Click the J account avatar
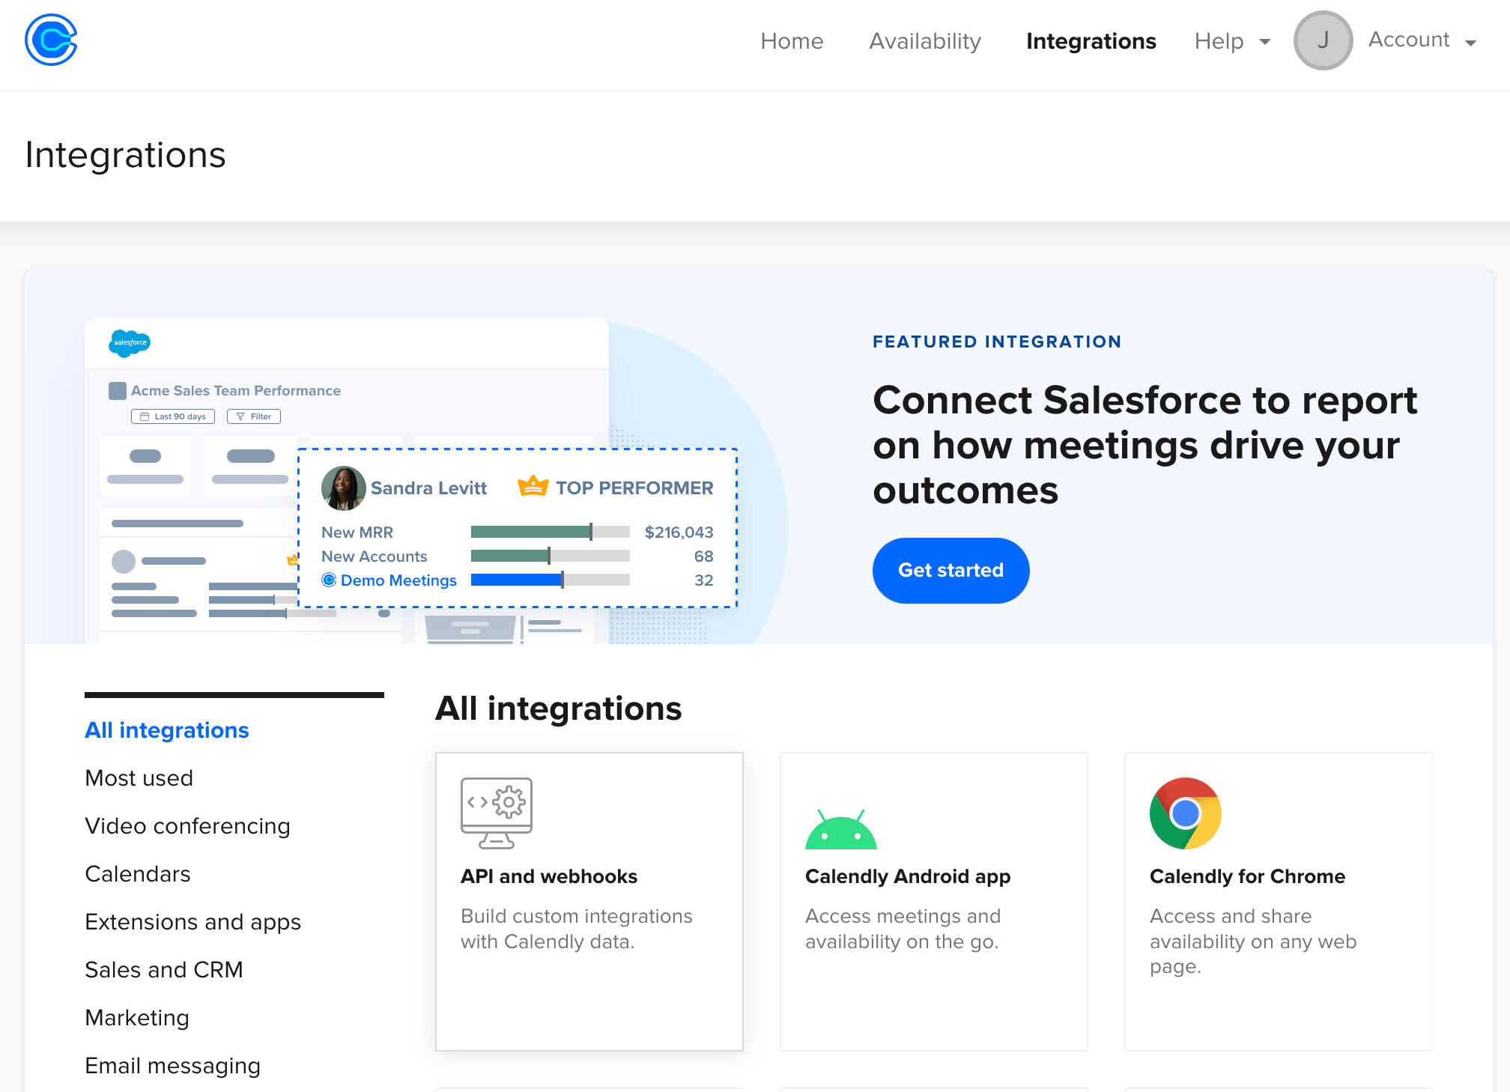Viewport: 1510px width, 1092px height. pos(1323,40)
